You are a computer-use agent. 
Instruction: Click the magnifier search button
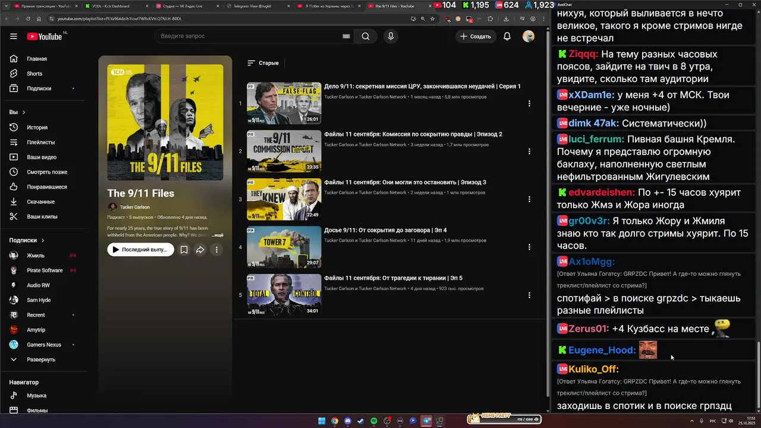[x=366, y=36]
